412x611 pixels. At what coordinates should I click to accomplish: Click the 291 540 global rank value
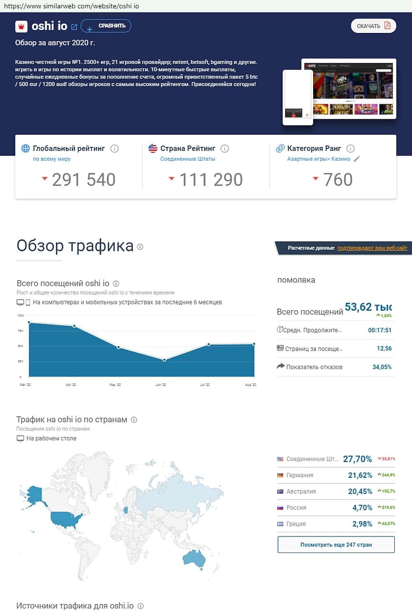[x=84, y=180]
